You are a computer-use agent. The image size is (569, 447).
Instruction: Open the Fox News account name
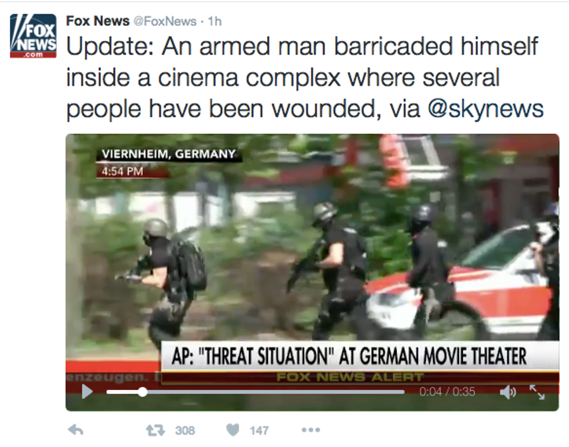[x=98, y=21]
